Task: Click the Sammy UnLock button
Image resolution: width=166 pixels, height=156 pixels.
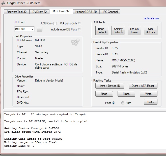Action: 118,31
